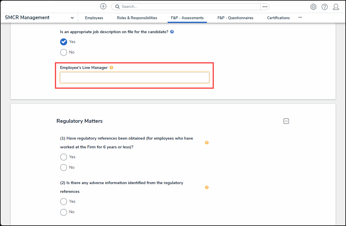This screenshot has width=346, height=226.
Task: Open the Roles & Responsibilities tab
Action: pyautogui.click(x=137, y=18)
